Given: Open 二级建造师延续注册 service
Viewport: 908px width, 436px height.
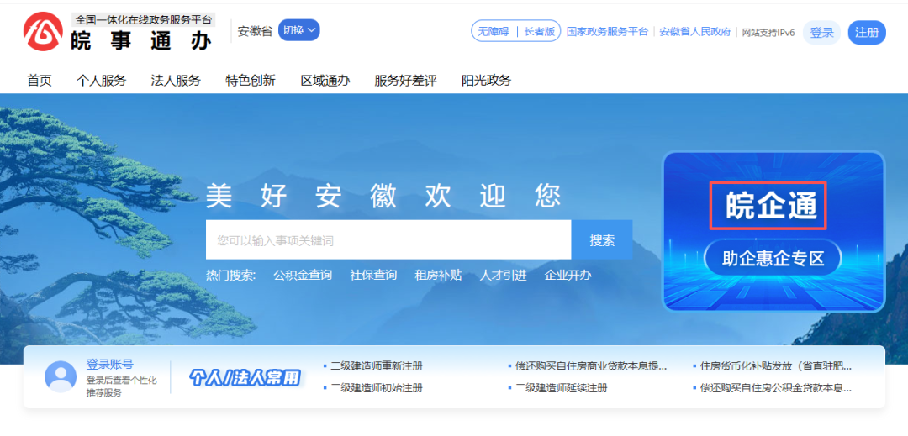Looking at the screenshot, I should click(561, 388).
